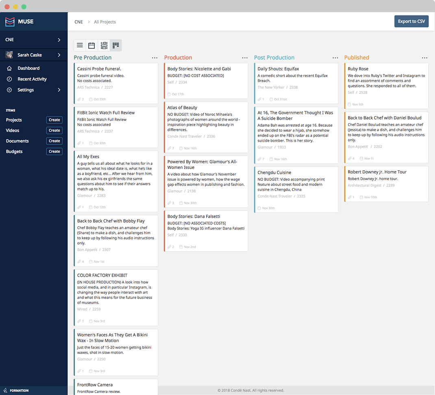Click attachment icon on Back to Back Chef Bobby Flay card
Image resolution: width=435 pixels, height=395 pixels.
click(x=79, y=262)
